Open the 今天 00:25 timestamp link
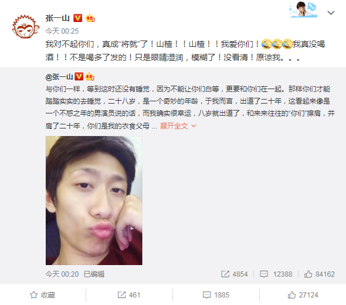This screenshot has width=346, height=305. pos(62,31)
